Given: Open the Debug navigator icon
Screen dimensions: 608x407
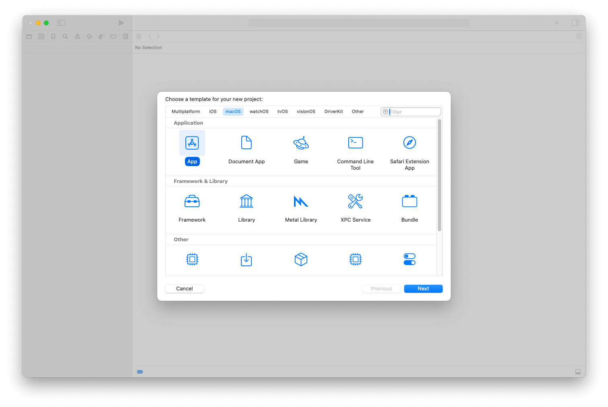Looking at the screenshot, I should coord(101,36).
